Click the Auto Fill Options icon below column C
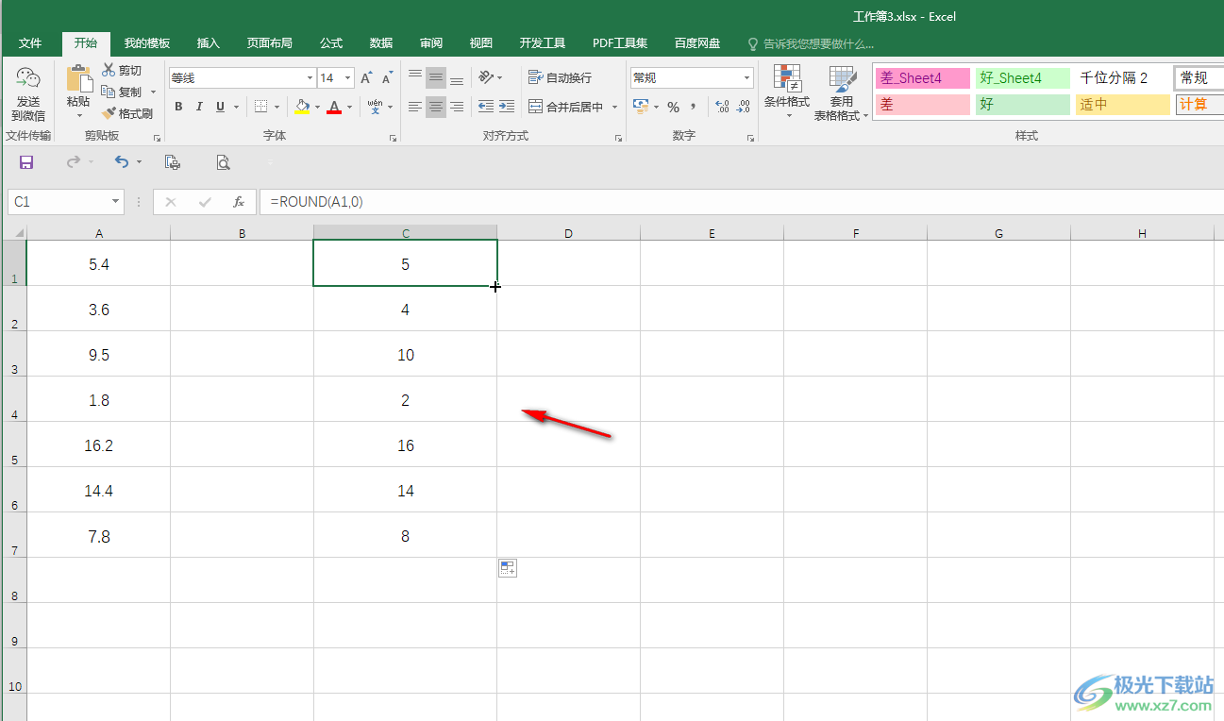Viewport: 1224px width, 721px height. pos(508,567)
